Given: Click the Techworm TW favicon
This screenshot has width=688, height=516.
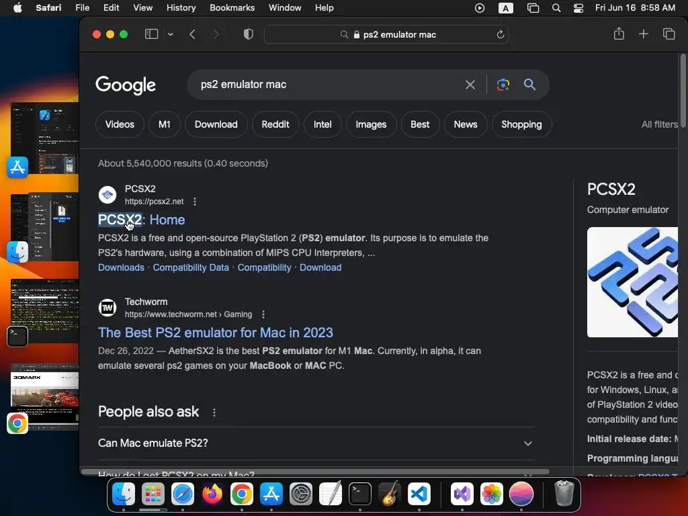Looking at the screenshot, I should tap(107, 308).
